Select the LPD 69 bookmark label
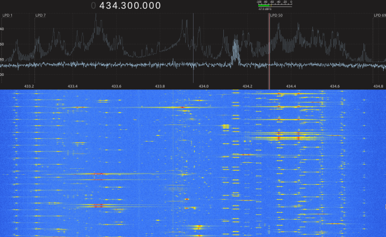This screenshot has width=386, height=237. tap(379, 15)
